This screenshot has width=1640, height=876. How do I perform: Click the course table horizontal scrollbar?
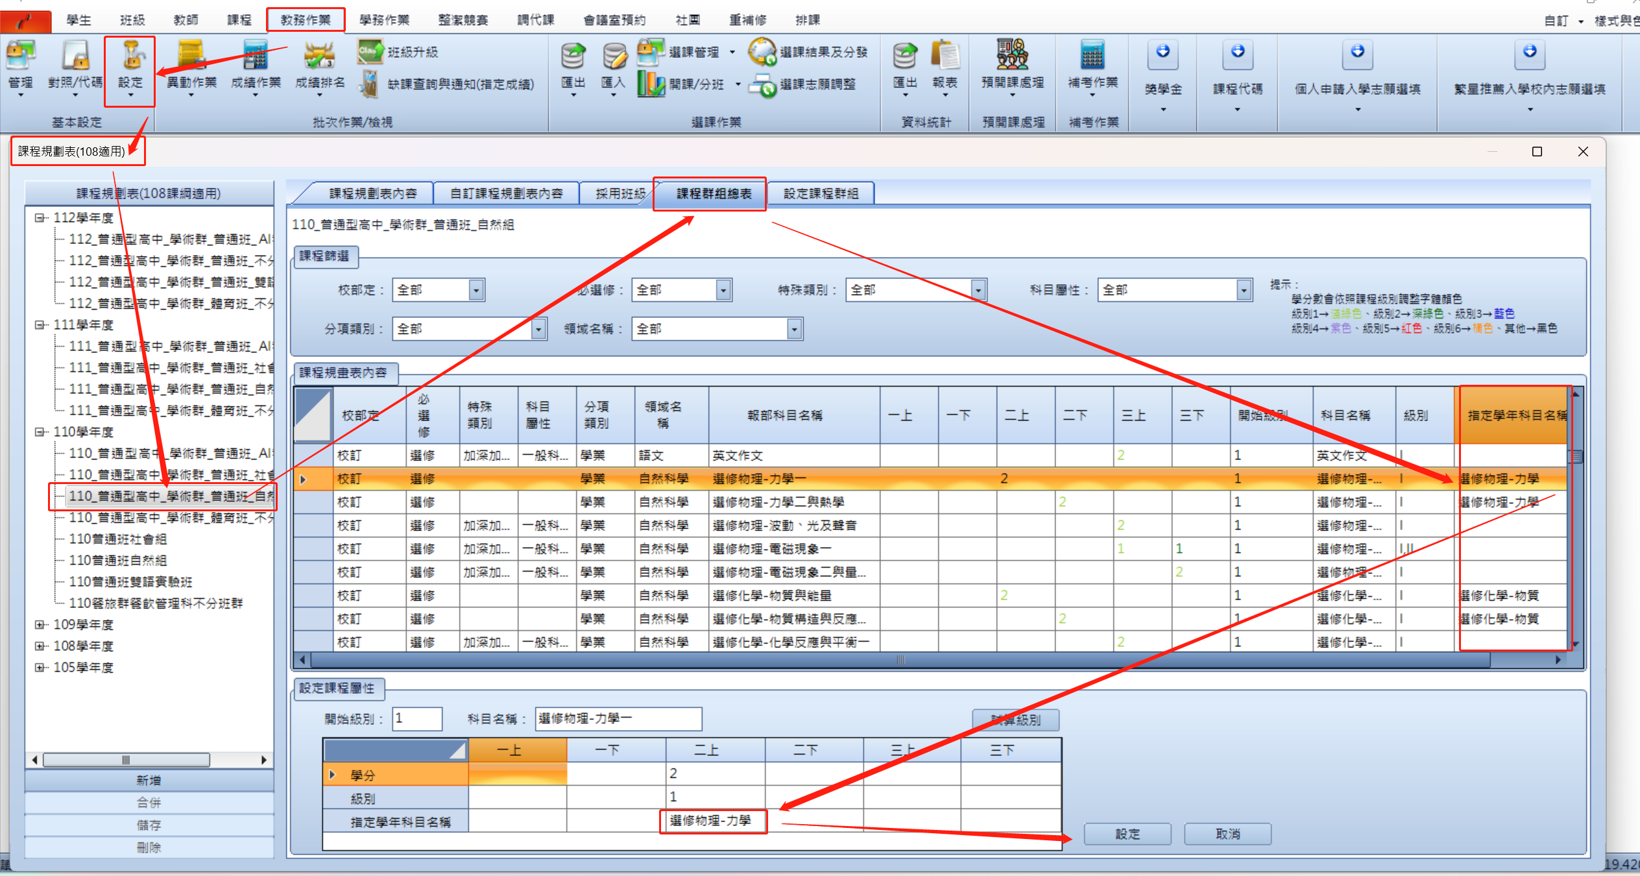point(900,660)
